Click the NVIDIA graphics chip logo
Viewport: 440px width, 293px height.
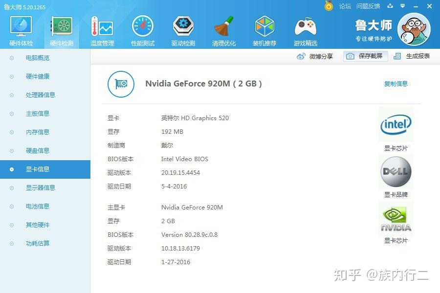[396, 218]
